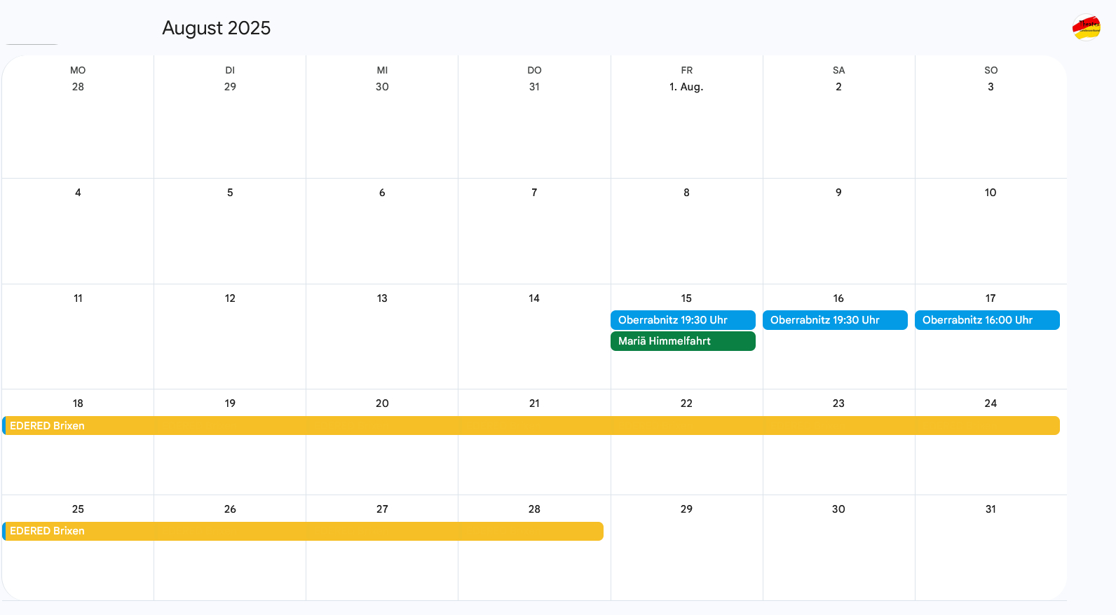Select the date 16
This screenshot has height=615, width=1116.
838,298
